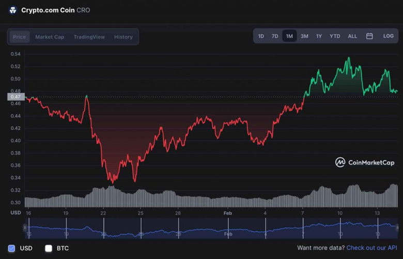Select the YTD time range
This screenshot has height=259, width=403.
point(335,36)
